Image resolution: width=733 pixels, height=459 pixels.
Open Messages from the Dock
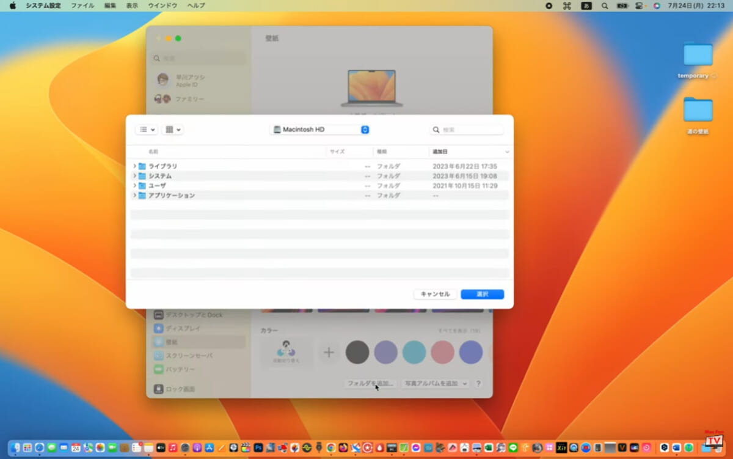(x=52, y=448)
